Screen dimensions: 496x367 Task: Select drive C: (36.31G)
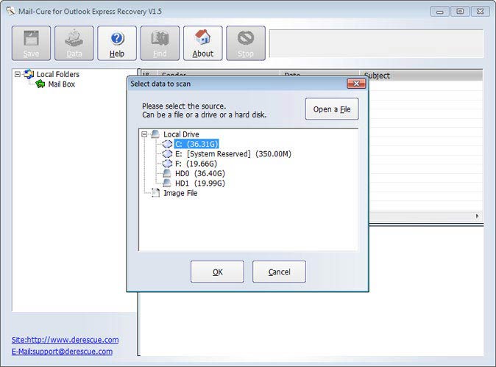pyautogui.click(x=196, y=144)
